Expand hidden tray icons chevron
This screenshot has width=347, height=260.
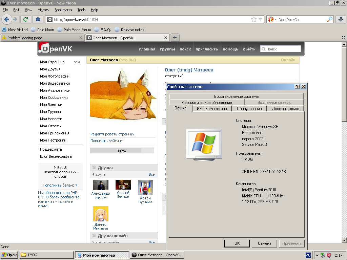click(x=317, y=255)
